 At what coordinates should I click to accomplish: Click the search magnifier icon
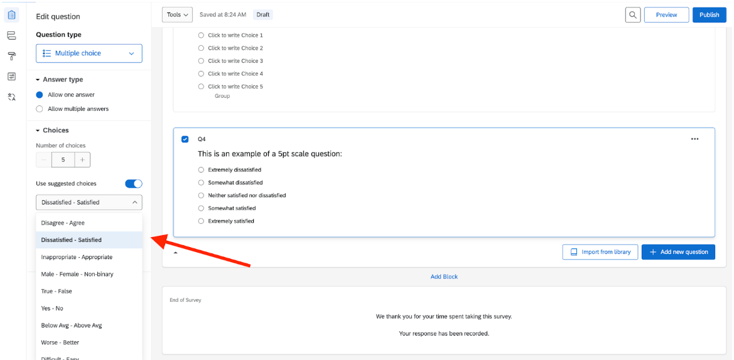tap(633, 15)
